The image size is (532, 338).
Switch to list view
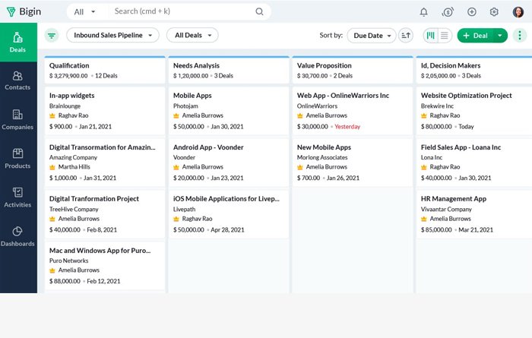[445, 35]
